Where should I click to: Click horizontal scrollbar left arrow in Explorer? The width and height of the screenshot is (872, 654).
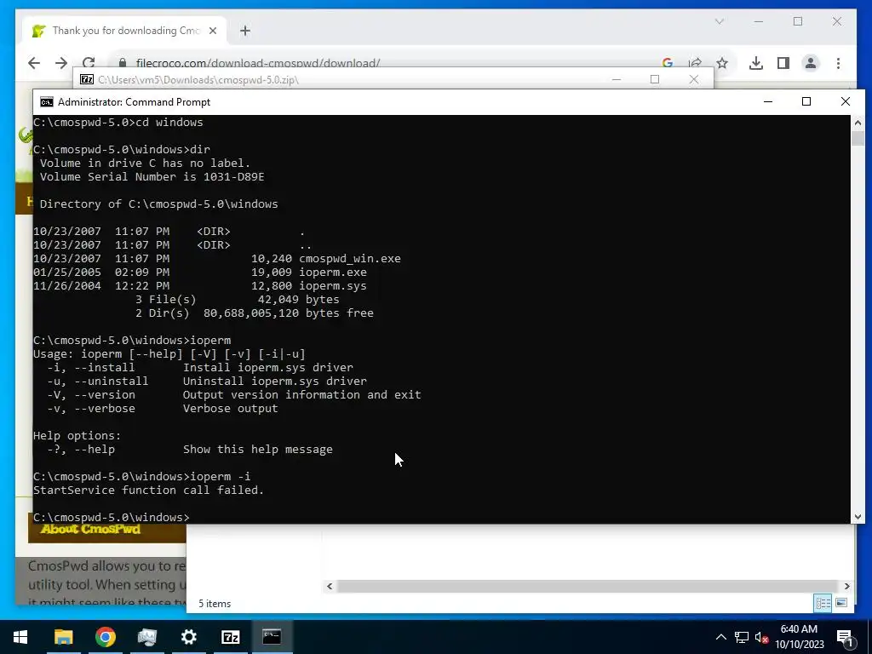pos(330,586)
